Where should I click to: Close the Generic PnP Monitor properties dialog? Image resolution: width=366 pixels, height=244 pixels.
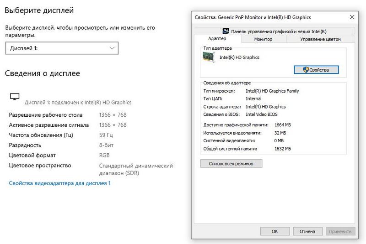[x=352, y=17]
